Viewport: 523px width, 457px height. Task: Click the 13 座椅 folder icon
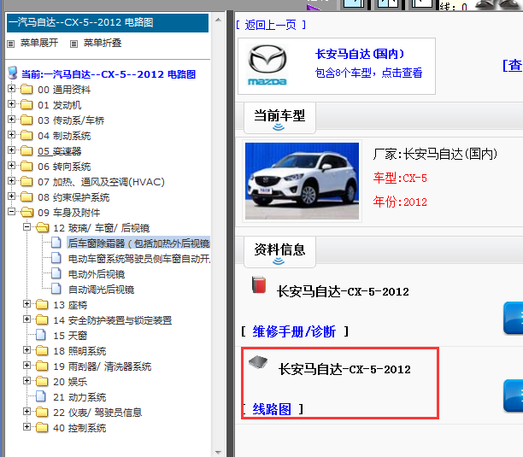[x=42, y=305]
